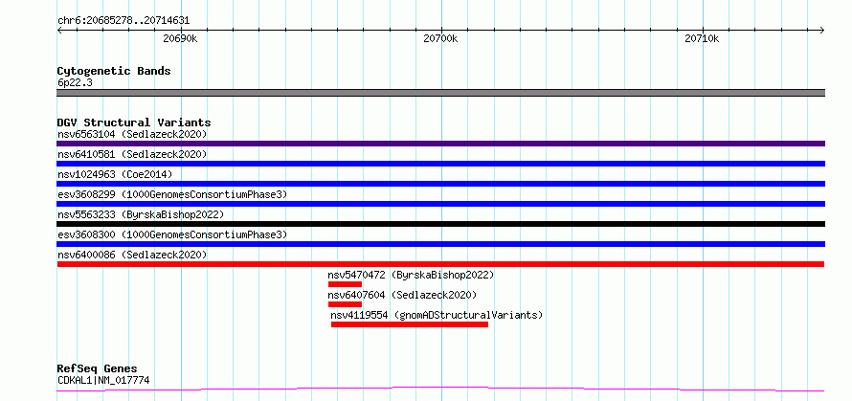Click the 20690k ruler tick label
The width and height of the screenshot is (852, 401).
click(x=180, y=38)
